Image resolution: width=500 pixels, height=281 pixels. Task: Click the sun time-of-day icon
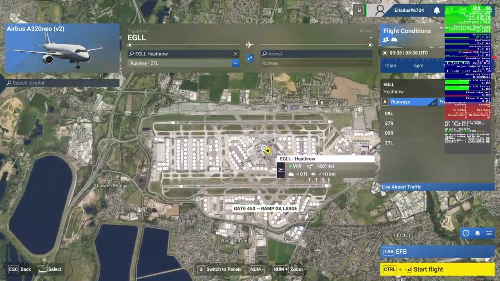[385, 53]
